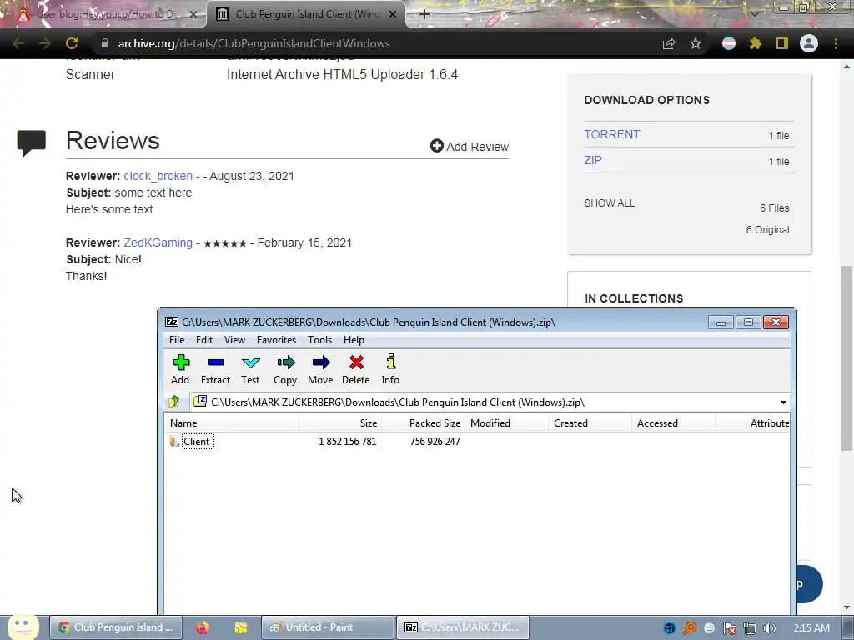Image resolution: width=854 pixels, height=640 pixels.
Task: Close the Club Penguin Island Client tab
Action: coord(393,14)
